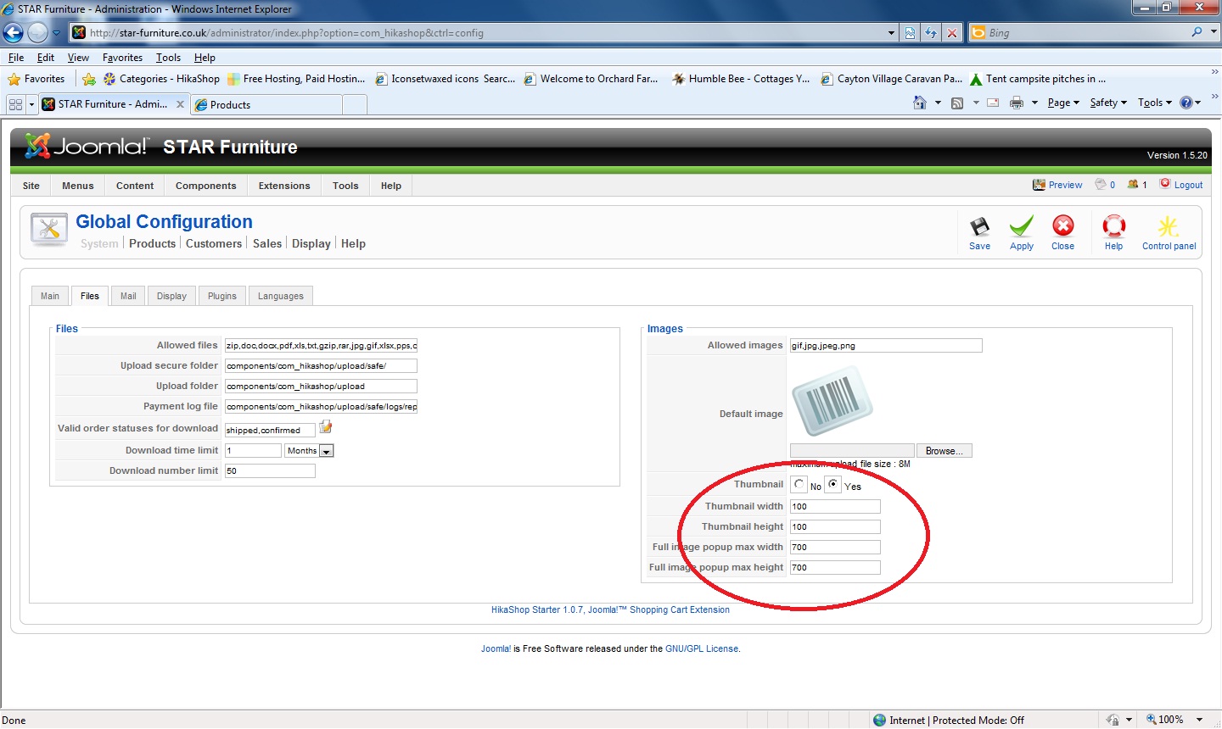Open Quick Tabs view
Viewport: 1222px width, 729px height.
coord(15,104)
